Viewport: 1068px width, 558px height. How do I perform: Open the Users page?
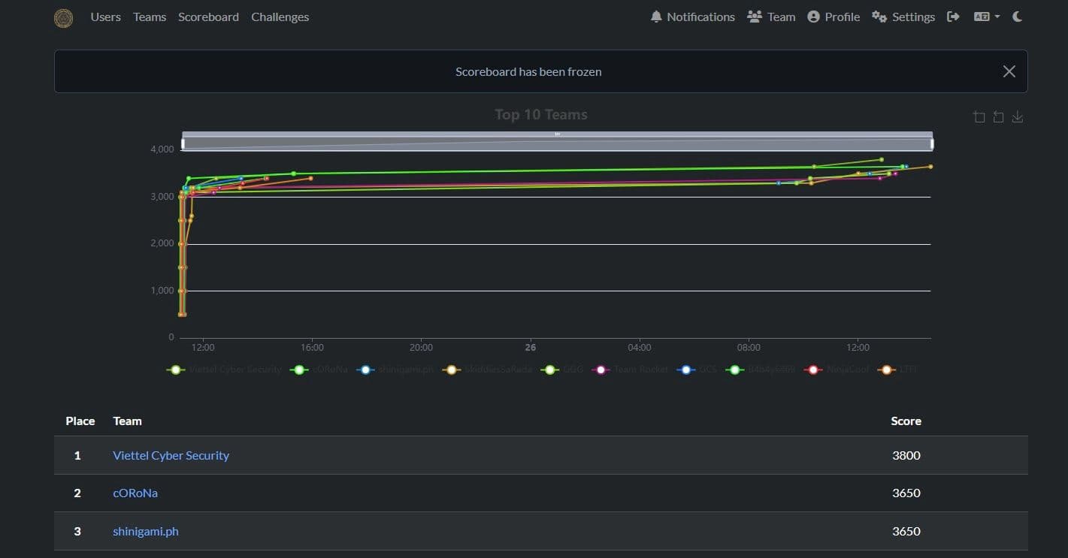pyautogui.click(x=105, y=17)
